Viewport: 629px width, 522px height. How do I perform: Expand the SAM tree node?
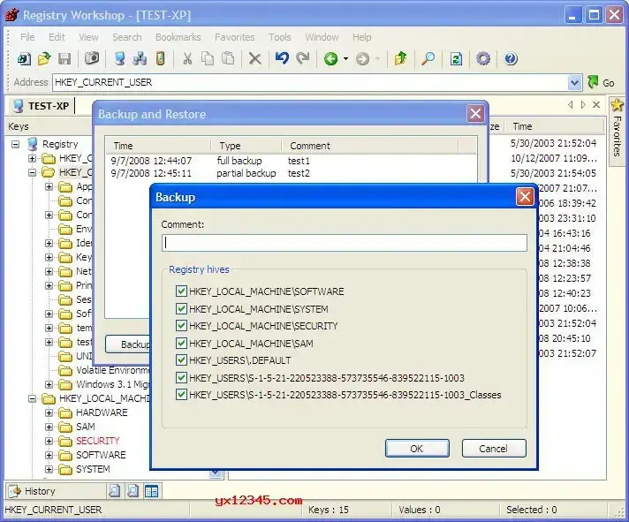49,427
